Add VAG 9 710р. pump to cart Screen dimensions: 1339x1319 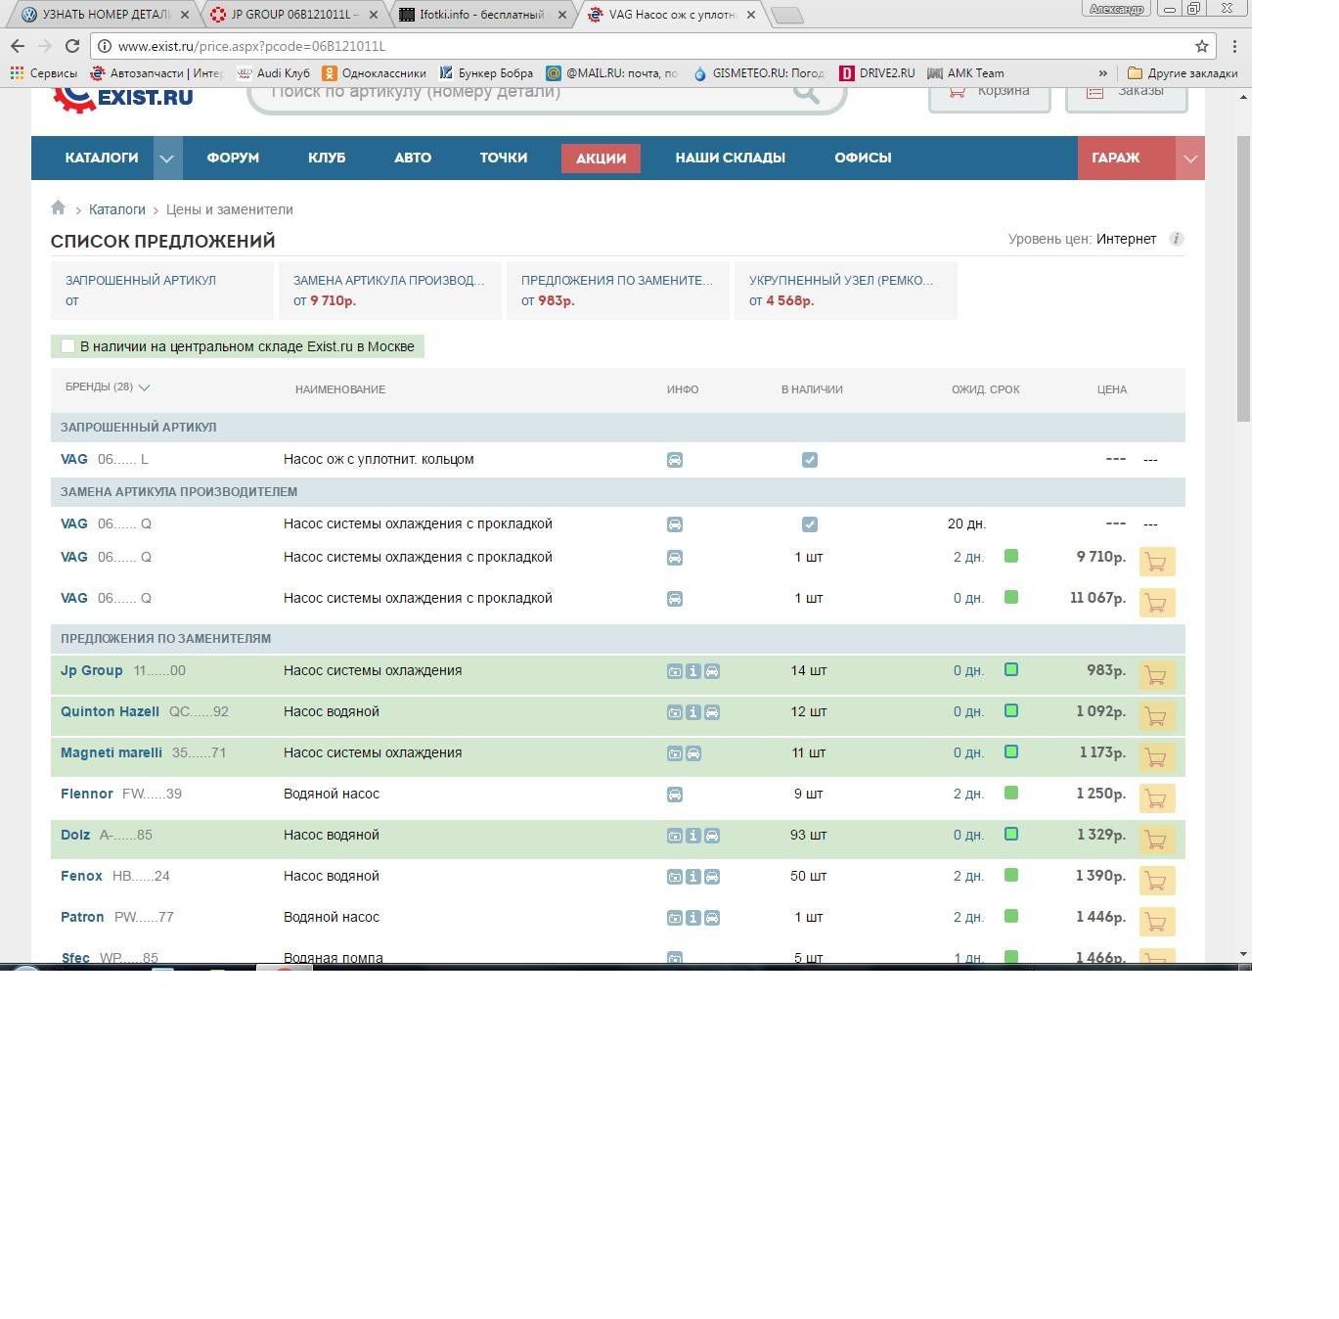1156,562
